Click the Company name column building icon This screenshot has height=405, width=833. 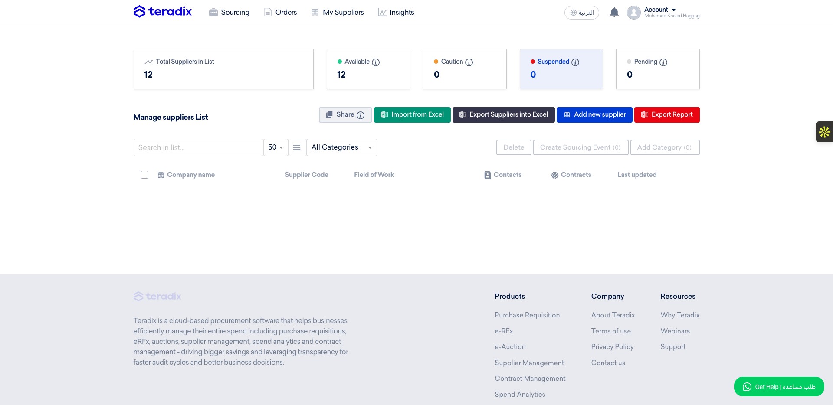click(161, 175)
